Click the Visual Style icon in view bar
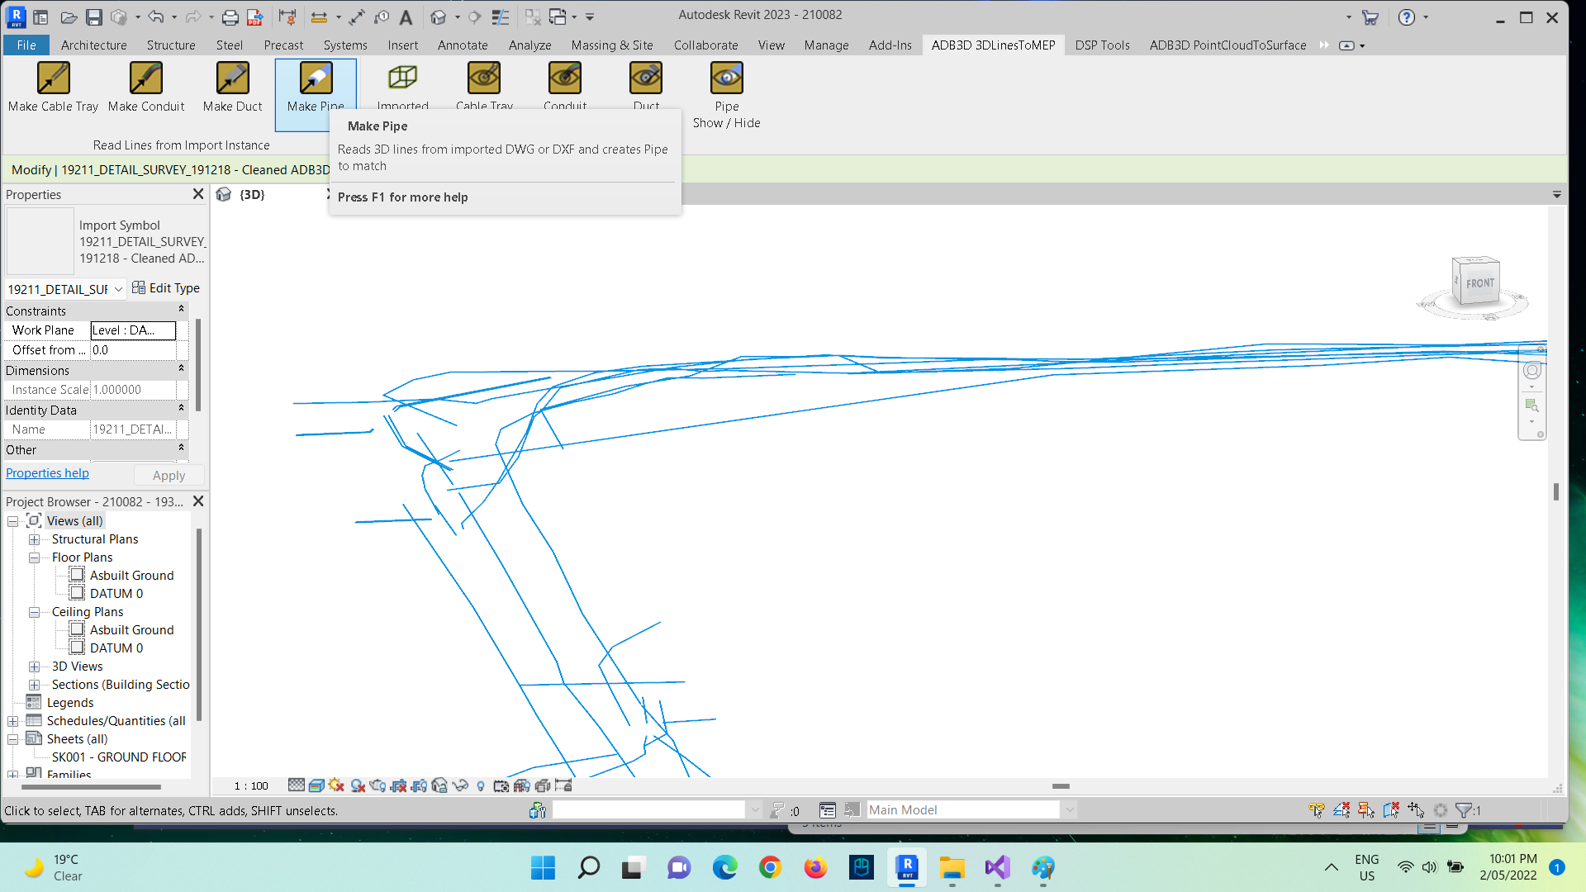The width and height of the screenshot is (1586, 892). point(316,785)
